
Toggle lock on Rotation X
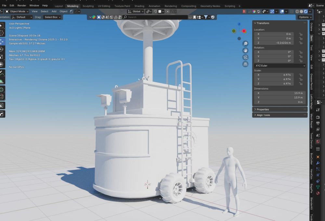pos(301,52)
